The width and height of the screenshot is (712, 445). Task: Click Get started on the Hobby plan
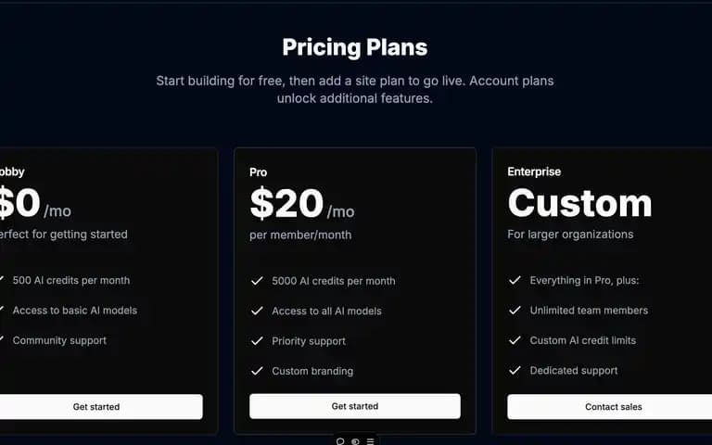96,406
